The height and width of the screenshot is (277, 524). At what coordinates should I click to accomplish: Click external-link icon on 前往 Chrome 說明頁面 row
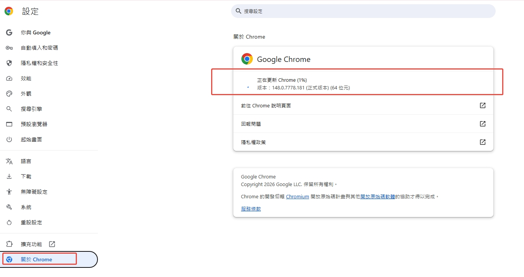(483, 105)
